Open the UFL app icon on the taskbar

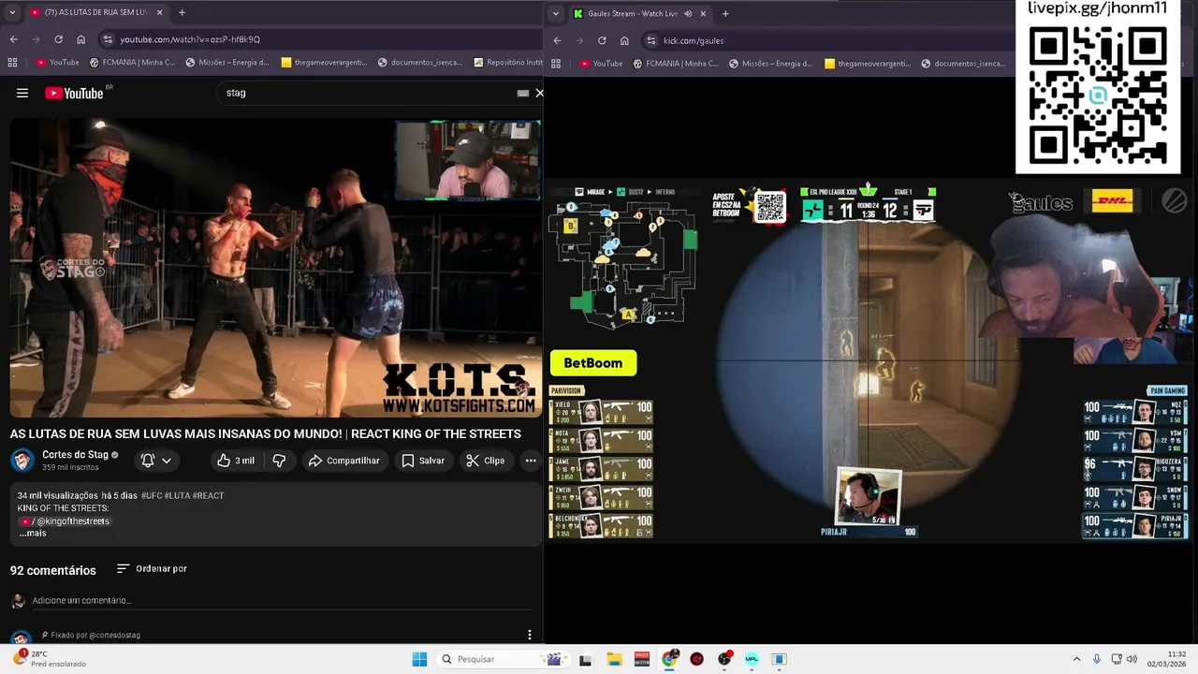tap(752, 659)
